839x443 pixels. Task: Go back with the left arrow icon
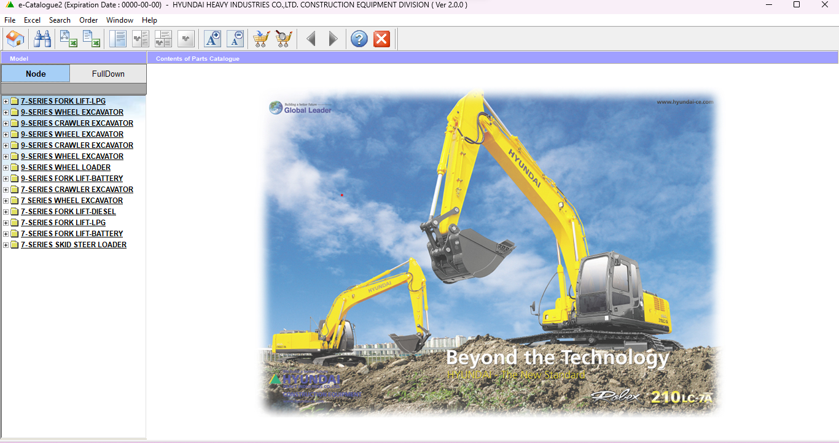pos(311,39)
